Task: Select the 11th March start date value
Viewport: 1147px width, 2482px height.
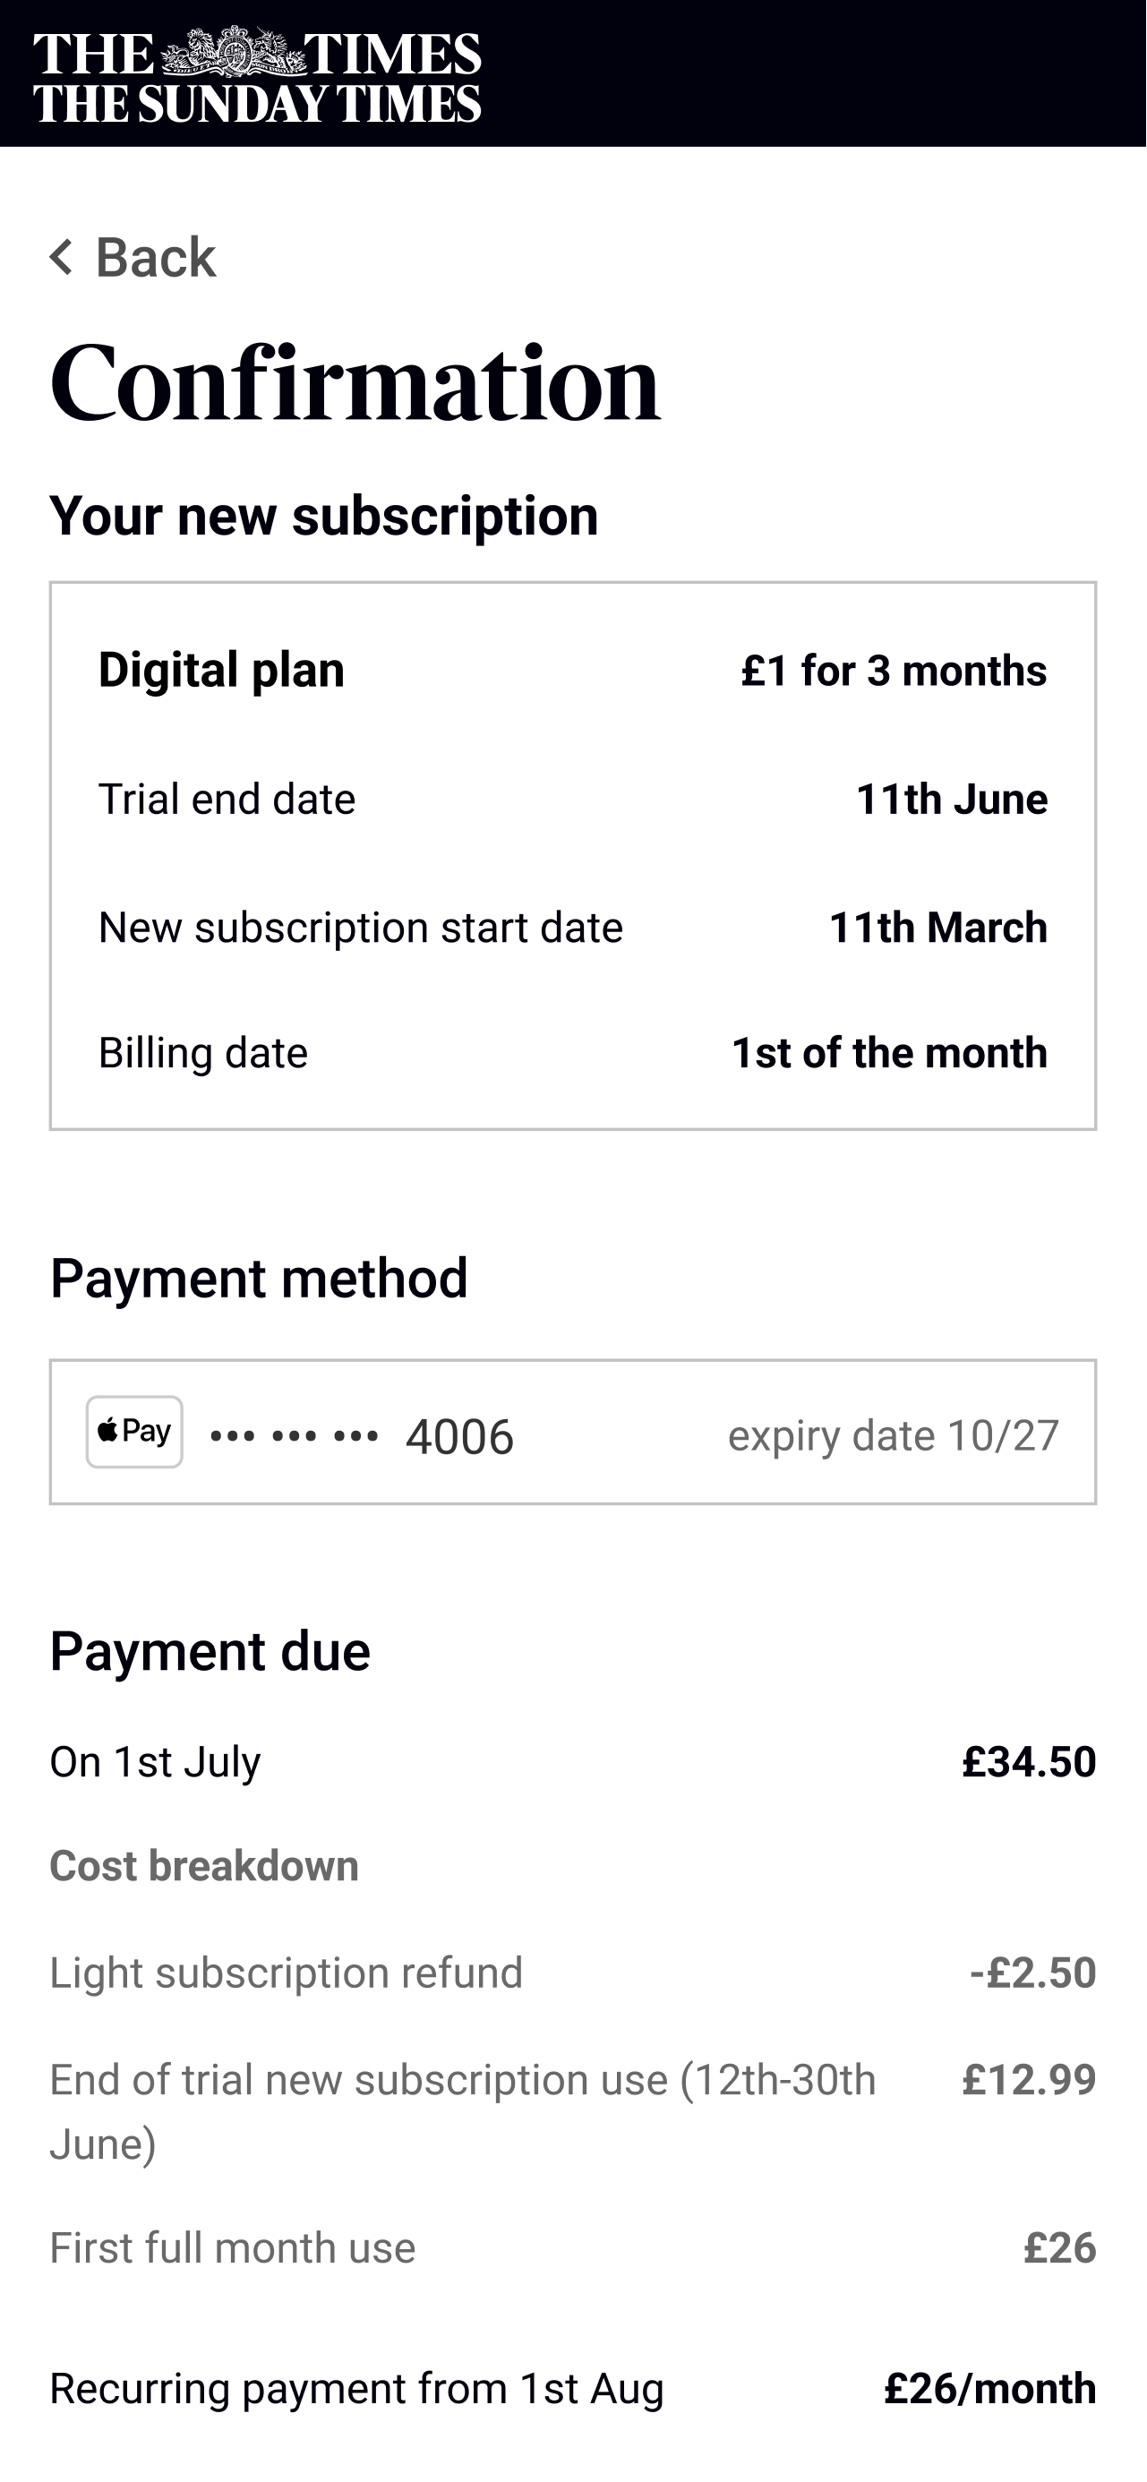Action: pyautogui.click(x=937, y=927)
